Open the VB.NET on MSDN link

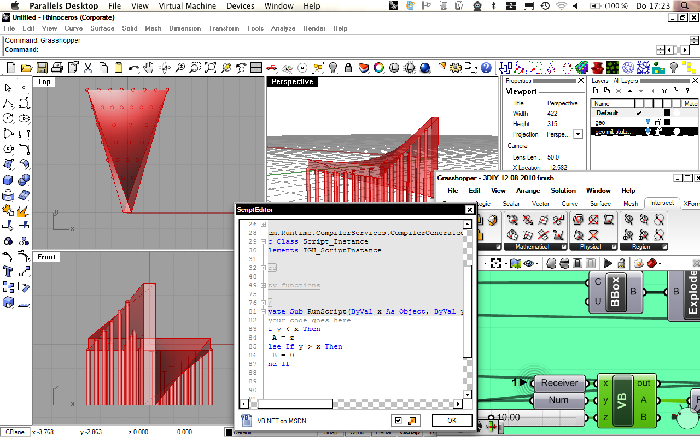tap(282, 421)
